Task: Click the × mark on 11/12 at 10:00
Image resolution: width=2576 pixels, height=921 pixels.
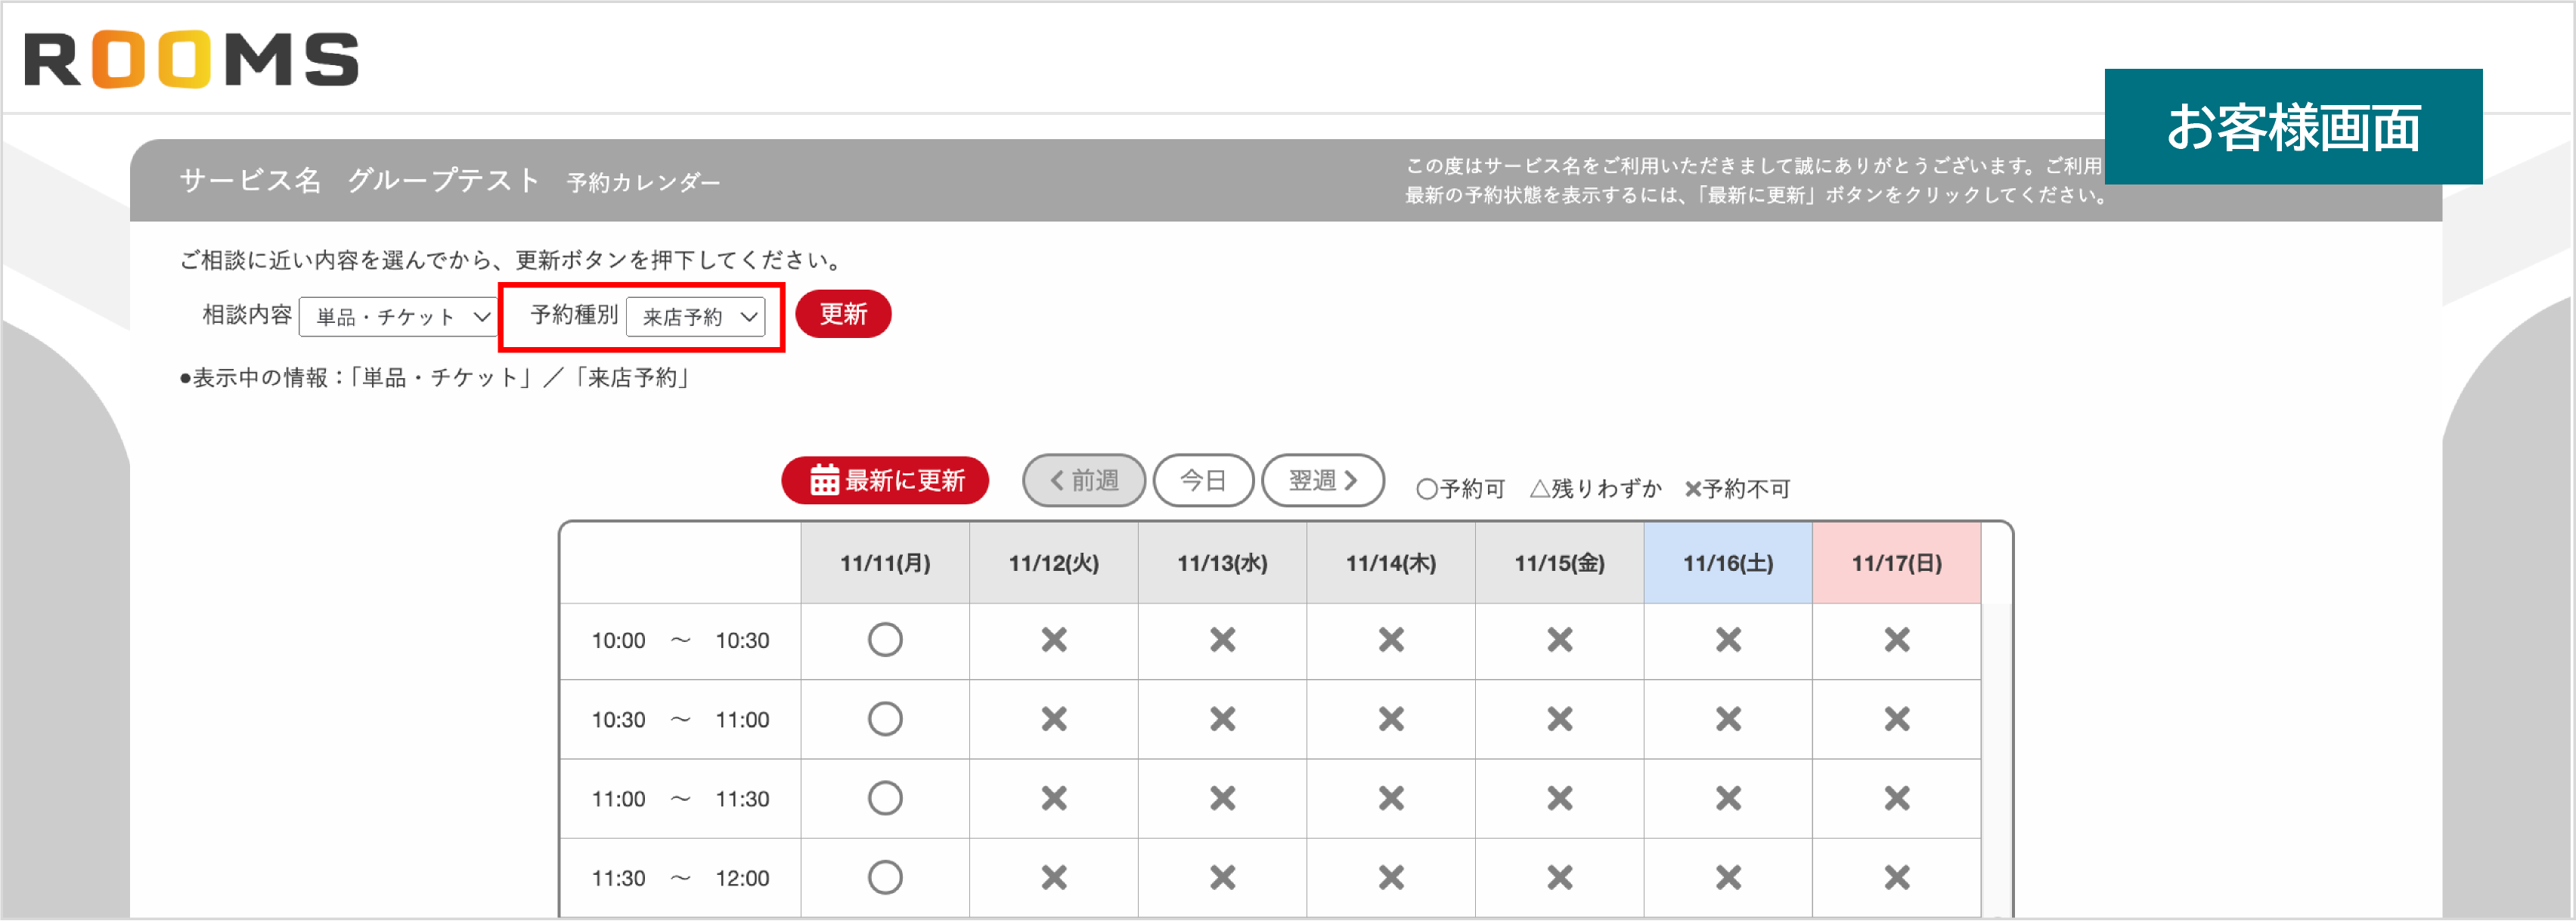Action: (x=1053, y=640)
